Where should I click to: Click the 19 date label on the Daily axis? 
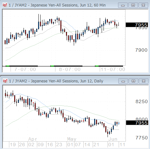pos(13,145)
